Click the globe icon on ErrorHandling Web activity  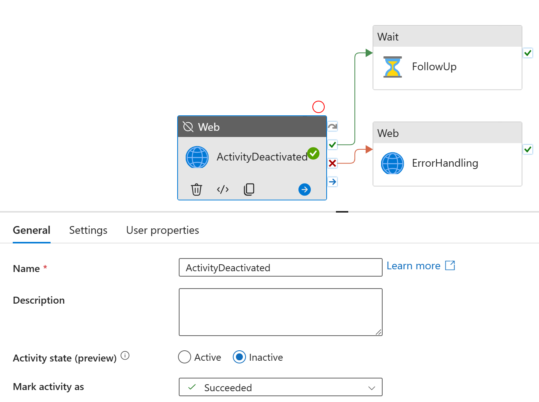392,163
